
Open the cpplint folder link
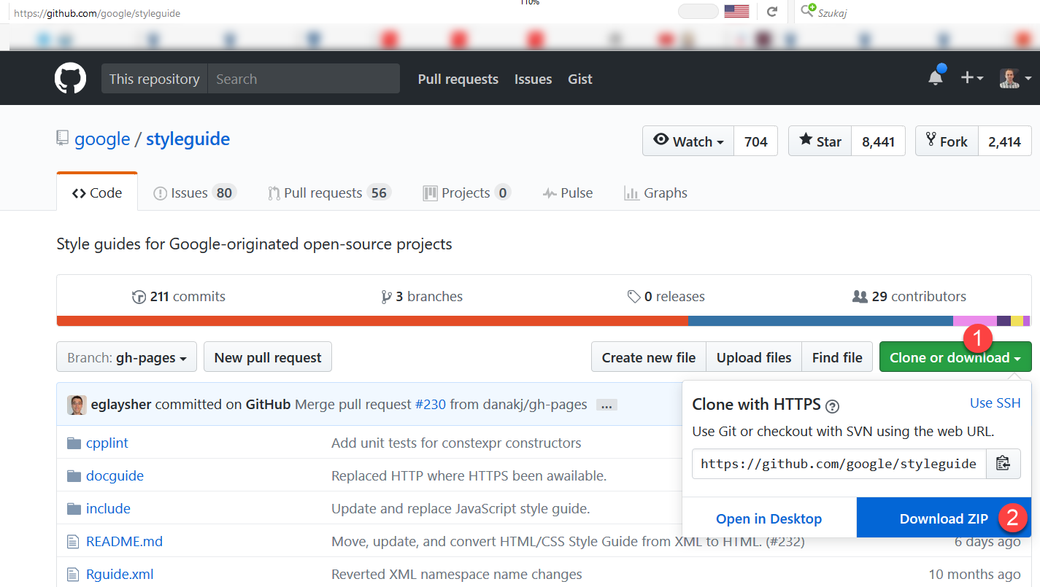point(107,443)
